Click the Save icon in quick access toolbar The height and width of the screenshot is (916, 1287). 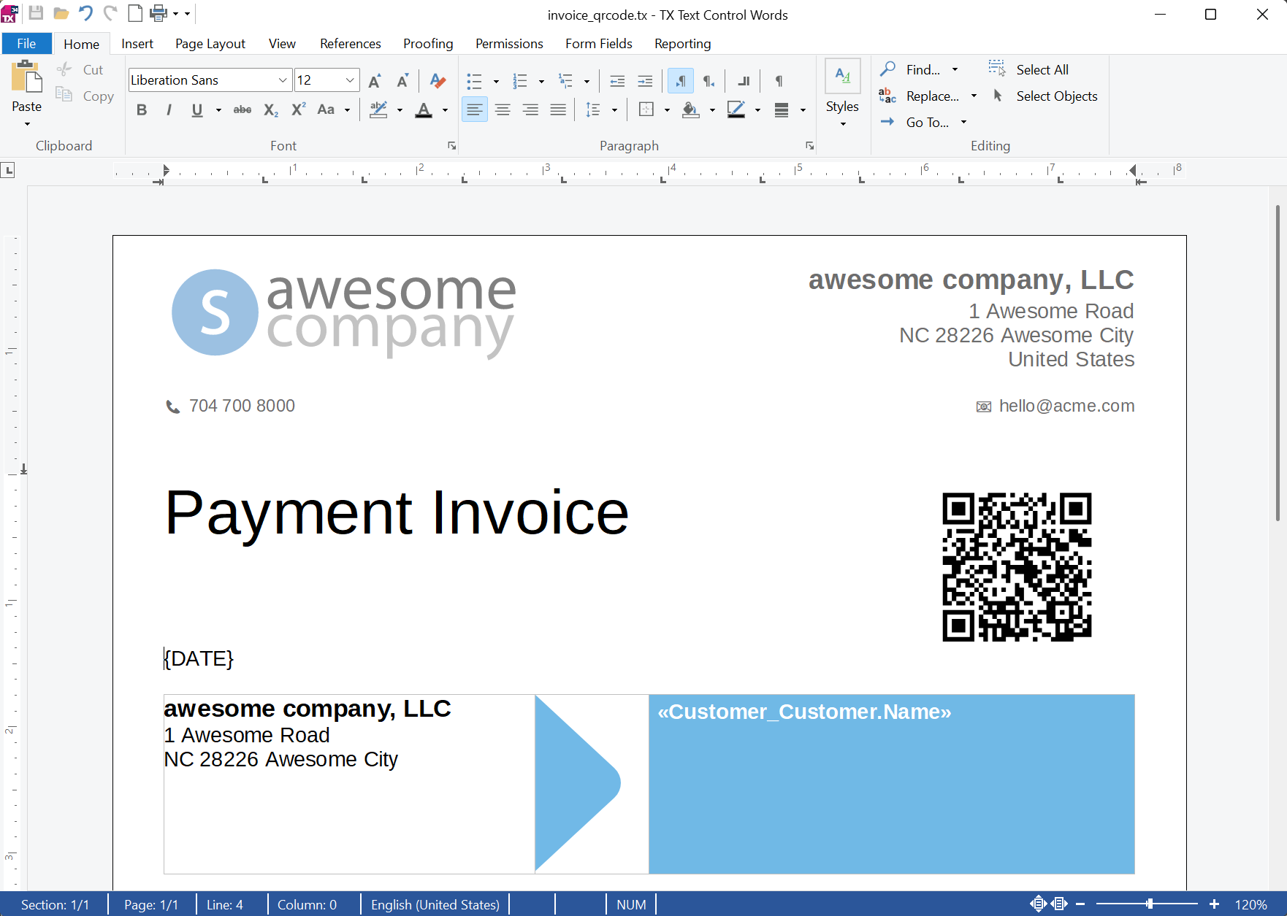click(36, 13)
